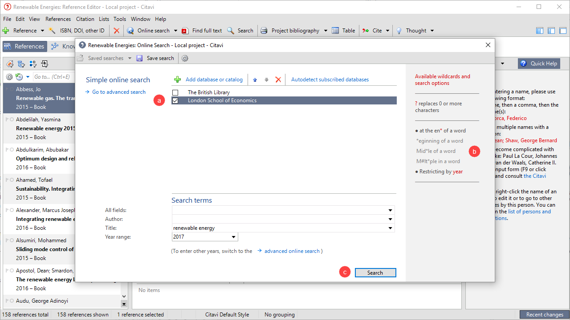The height and width of the screenshot is (320, 570).
Task: Click the Online search globe icon
Action: tap(130, 31)
